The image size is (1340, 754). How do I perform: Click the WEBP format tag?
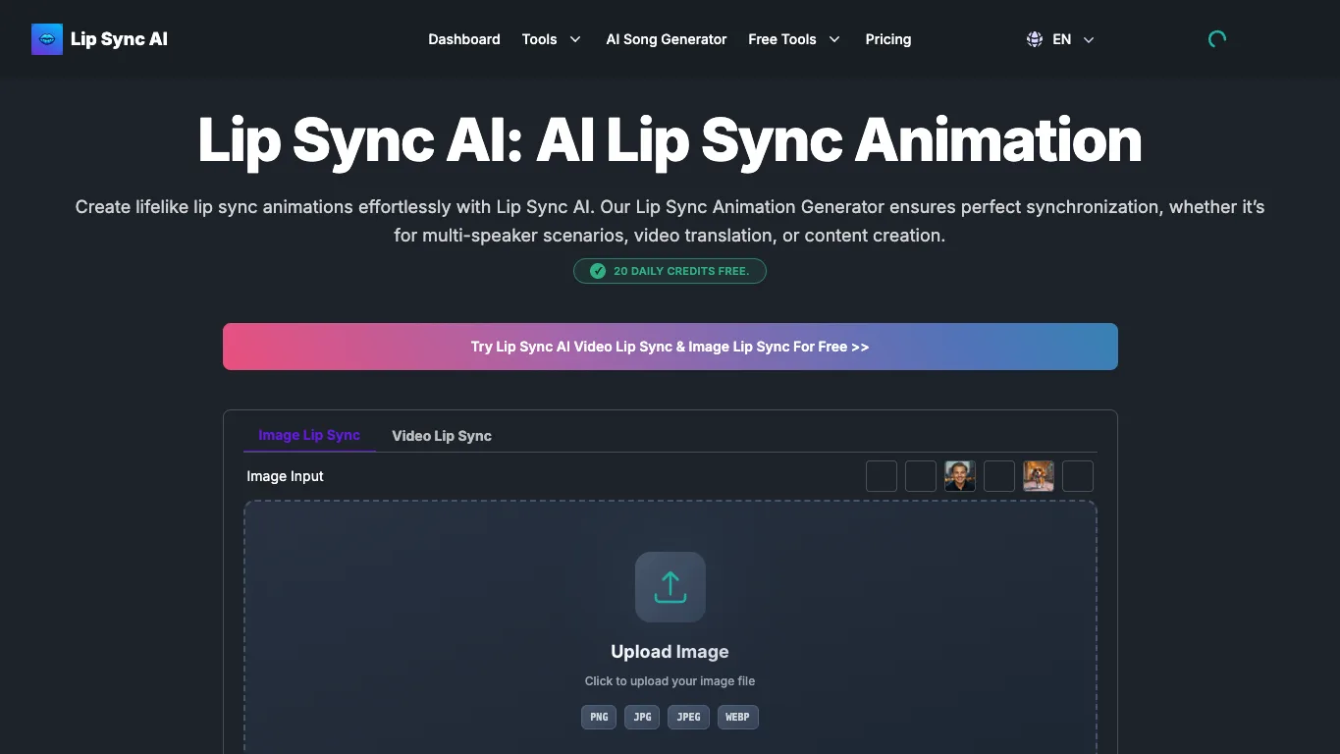pyautogui.click(x=738, y=717)
